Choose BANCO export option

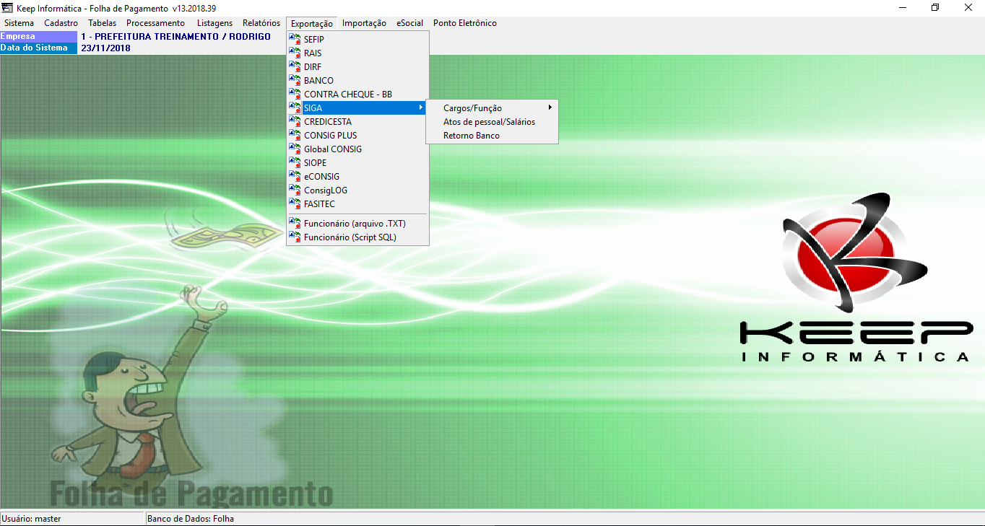(x=358, y=80)
